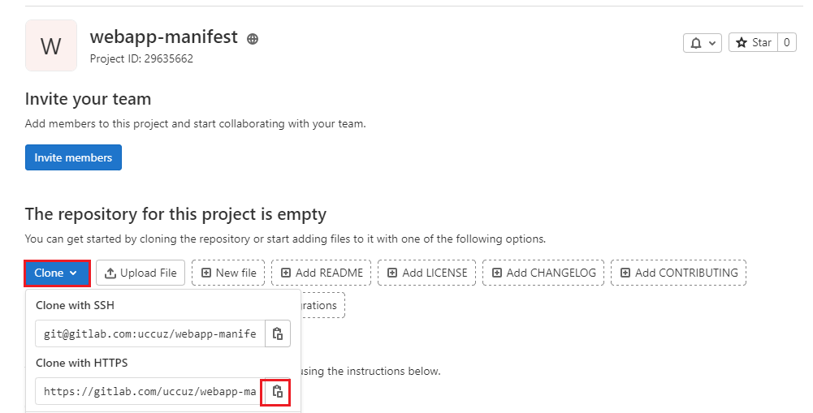The image size is (813, 413).
Task: Click the SSH URL text field
Action: click(x=149, y=333)
